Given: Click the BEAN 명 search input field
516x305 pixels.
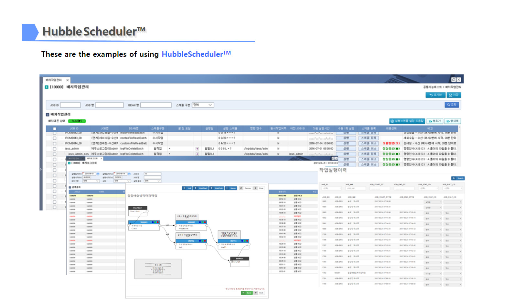Looking at the screenshot, I should [156, 105].
